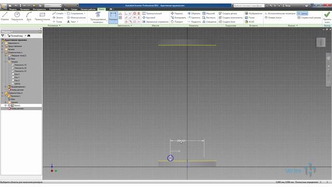Click Принять эскиз (Finish Sketch) checkmark
This screenshot has width=332, height=187.
click(327, 17)
